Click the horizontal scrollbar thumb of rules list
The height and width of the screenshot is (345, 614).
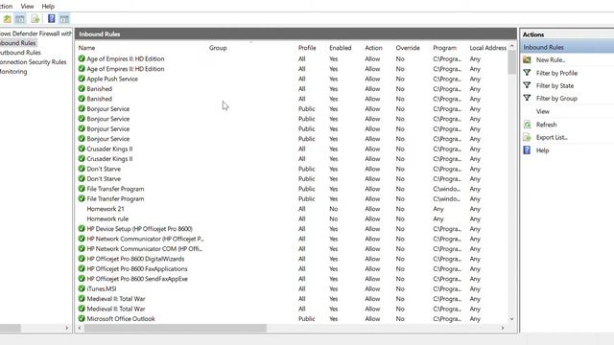[x=176, y=328]
